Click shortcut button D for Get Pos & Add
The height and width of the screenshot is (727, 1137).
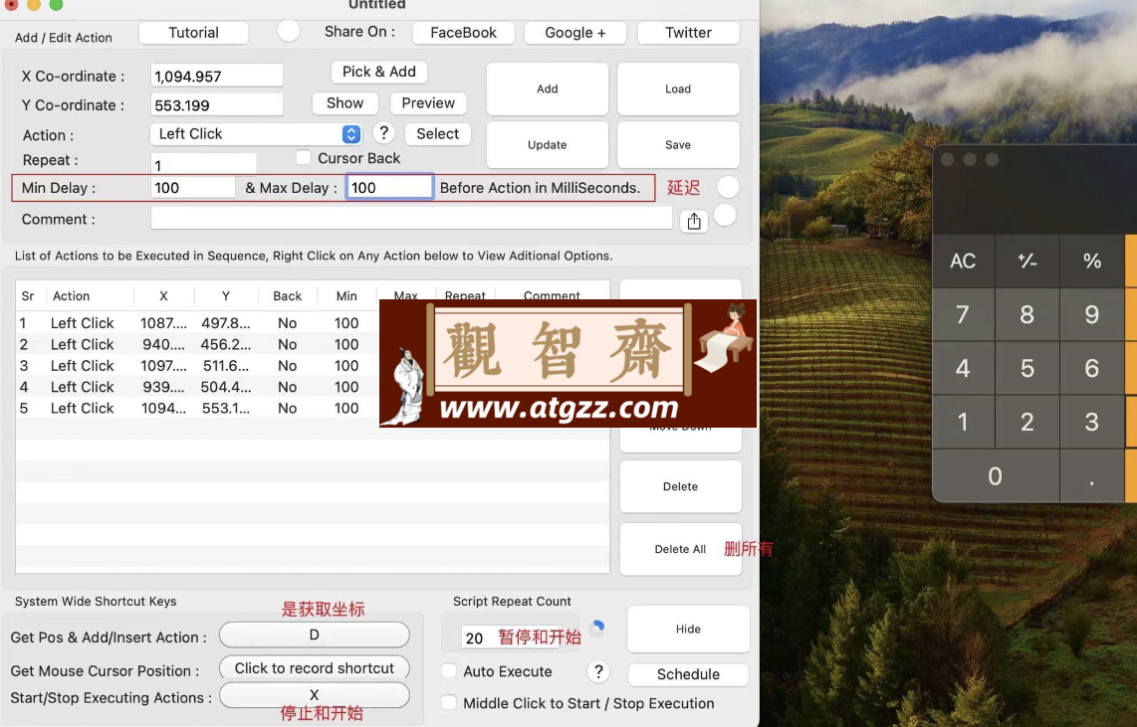pos(314,636)
